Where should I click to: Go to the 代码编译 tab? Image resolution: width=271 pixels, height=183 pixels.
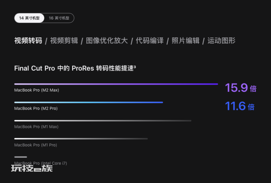pos(150,41)
